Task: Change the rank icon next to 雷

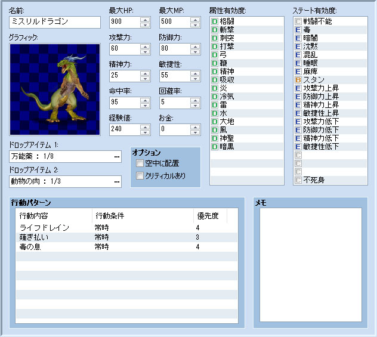Action: pyautogui.click(x=215, y=104)
